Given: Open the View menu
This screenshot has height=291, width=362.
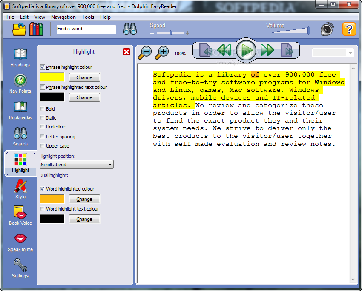Looking at the screenshot, I should [x=40, y=17].
